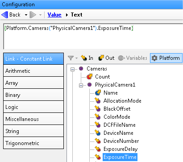Open the Back history dropdown arrow
The width and height of the screenshot is (183, 162).
pos(26,15)
